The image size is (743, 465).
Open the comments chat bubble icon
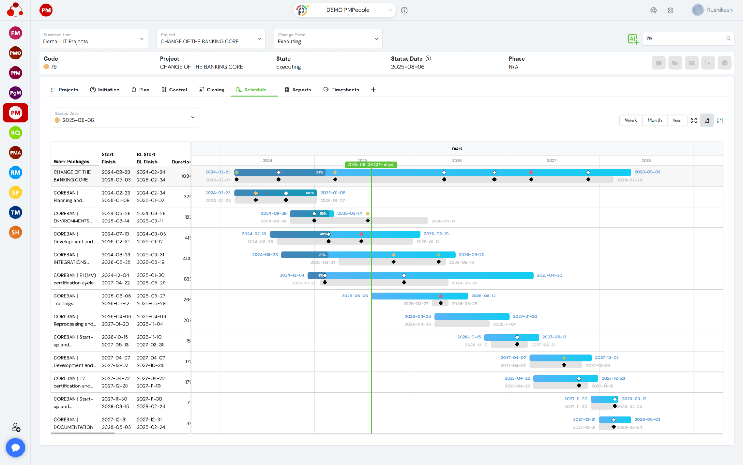659,63
